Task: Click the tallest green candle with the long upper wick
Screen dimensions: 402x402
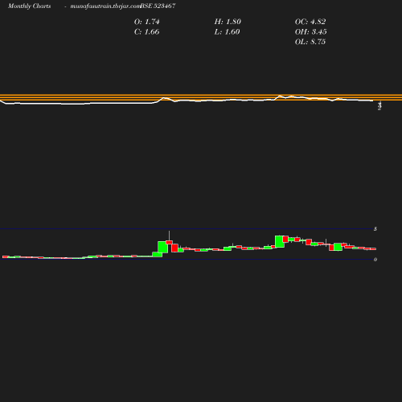Action: point(163,247)
